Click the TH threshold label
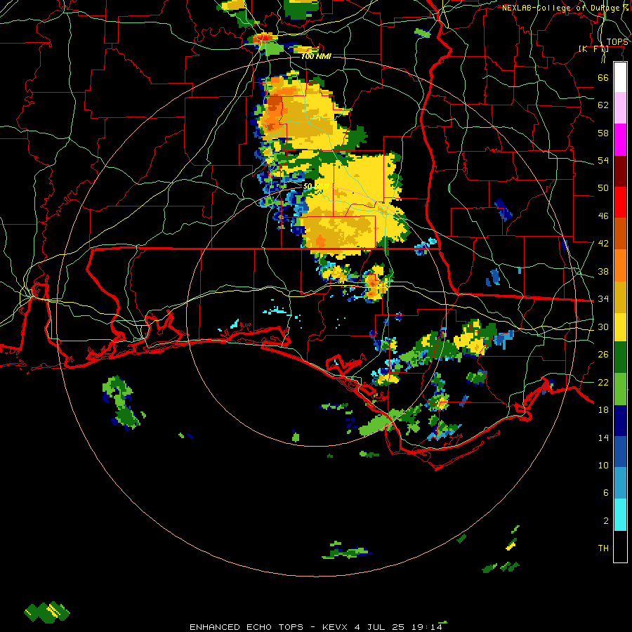The image size is (632, 632). 603,548
